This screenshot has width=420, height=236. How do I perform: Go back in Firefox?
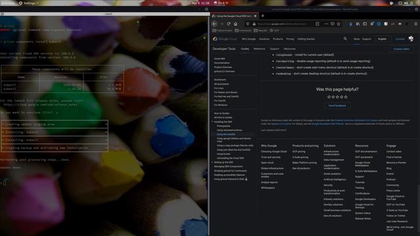tap(215, 24)
